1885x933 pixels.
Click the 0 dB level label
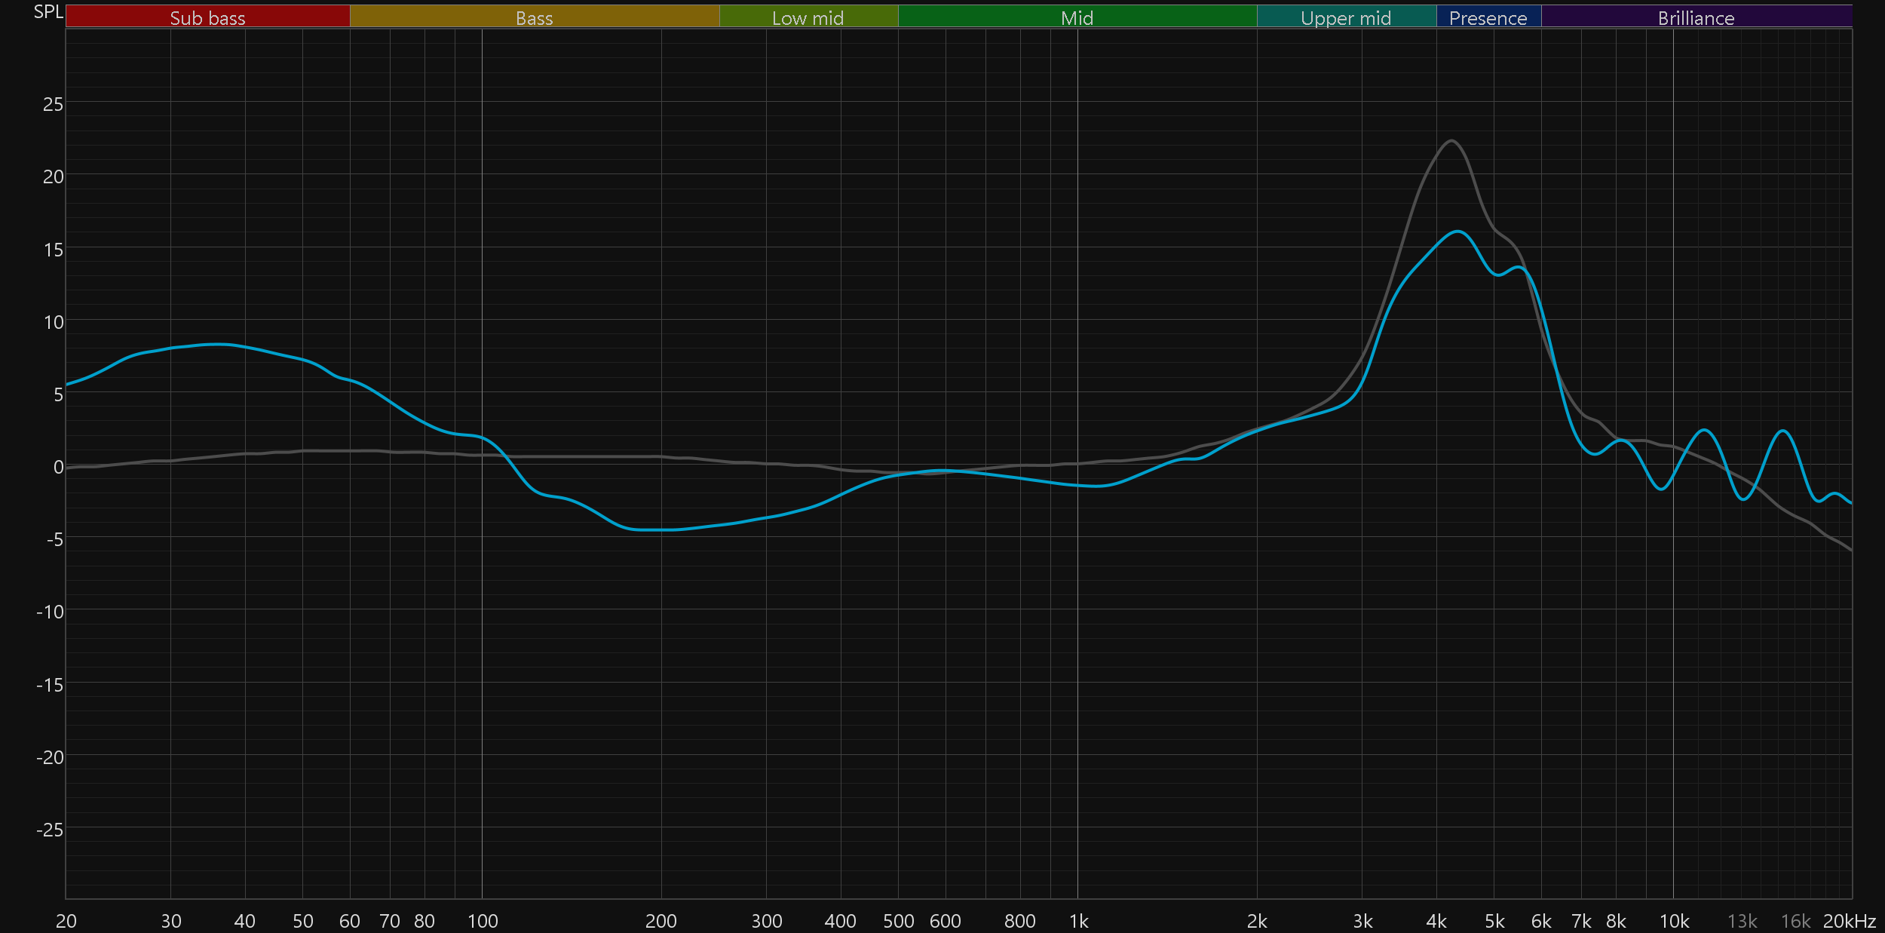tap(58, 467)
